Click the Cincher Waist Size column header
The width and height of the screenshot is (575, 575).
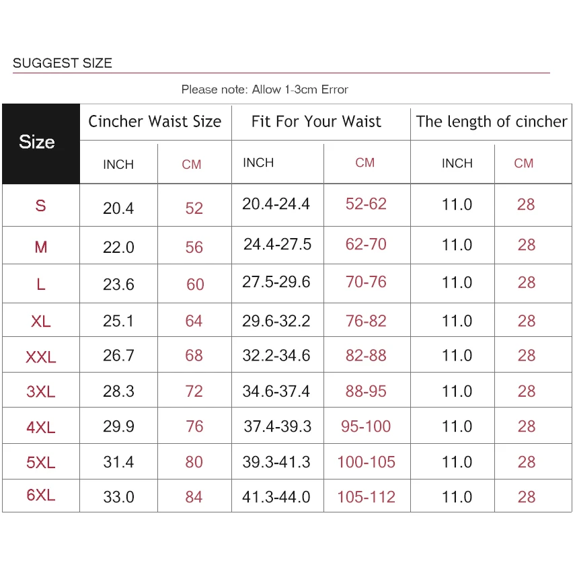pyautogui.click(x=155, y=122)
